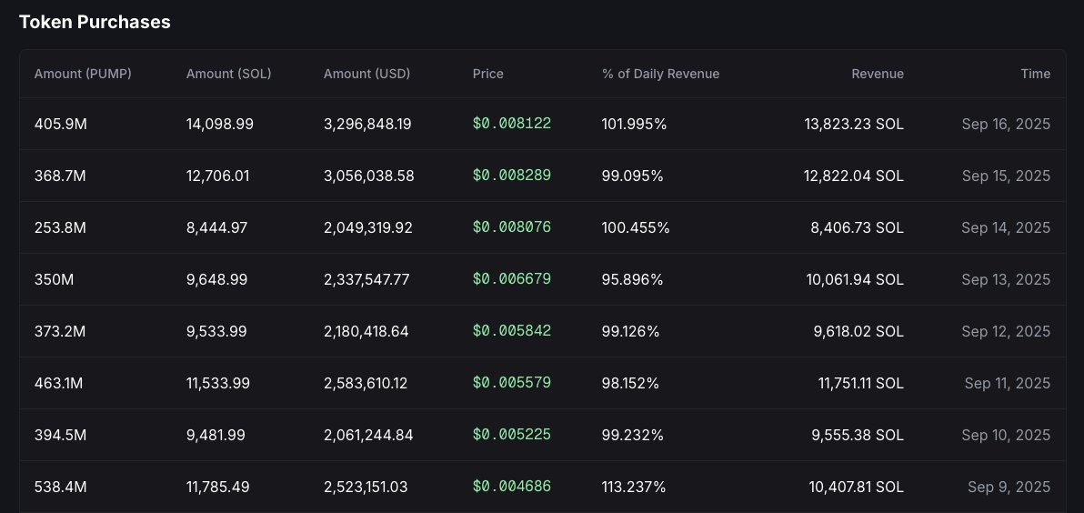Select the 373.2M PUMP amount cell

[x=60, y=332]
